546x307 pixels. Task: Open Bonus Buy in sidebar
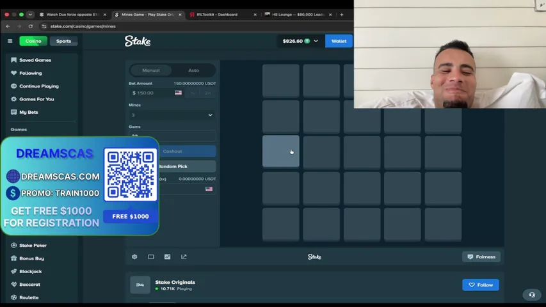[31, 258]
